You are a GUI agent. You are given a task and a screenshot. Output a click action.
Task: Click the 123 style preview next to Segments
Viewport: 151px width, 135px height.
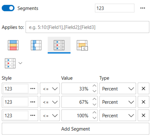coord(115,8)
